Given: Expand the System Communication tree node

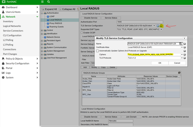Looking at the screenshot, I should pyautogui.click(x=42, y=47).
